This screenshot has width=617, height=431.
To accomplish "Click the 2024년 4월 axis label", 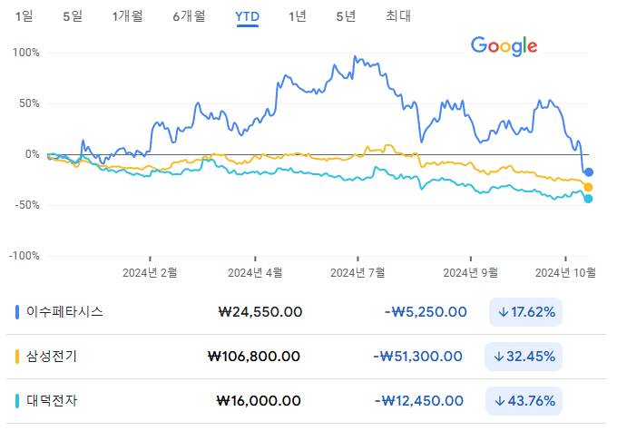I will click(255, 272).
